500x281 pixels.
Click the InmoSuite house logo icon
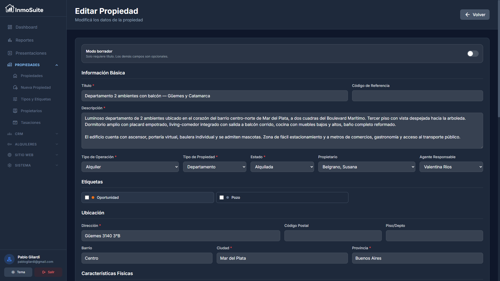[10, 9]
